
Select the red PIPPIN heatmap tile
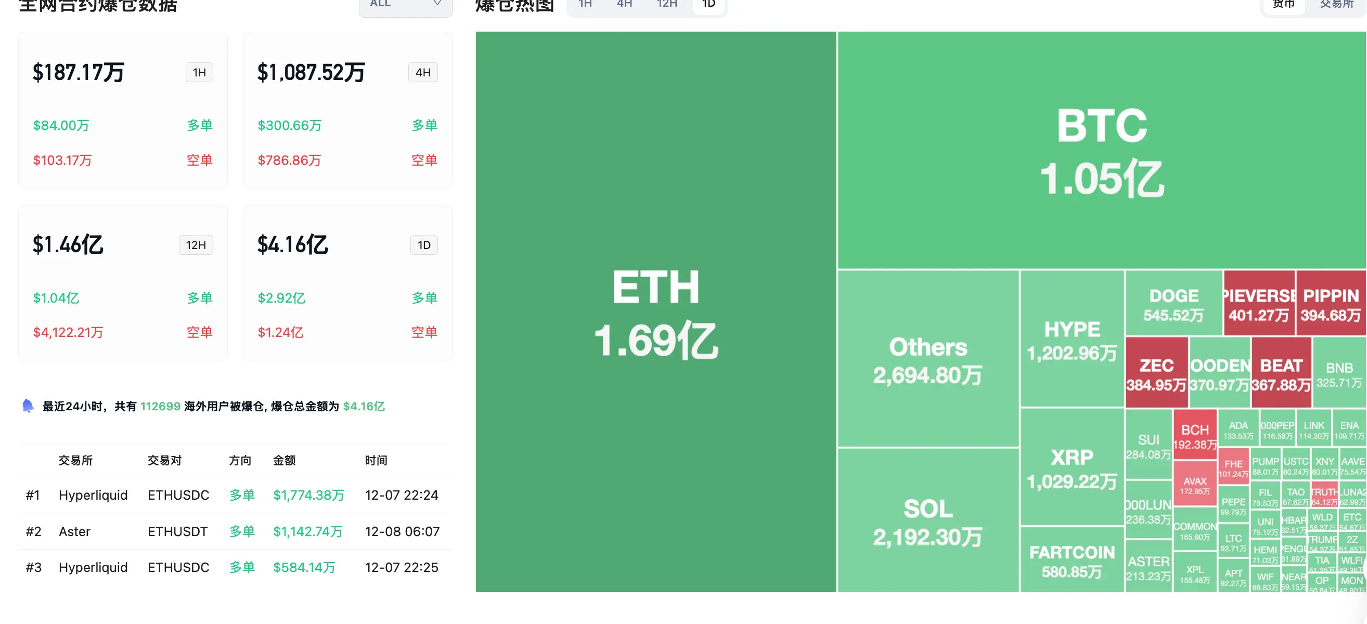1331,304
